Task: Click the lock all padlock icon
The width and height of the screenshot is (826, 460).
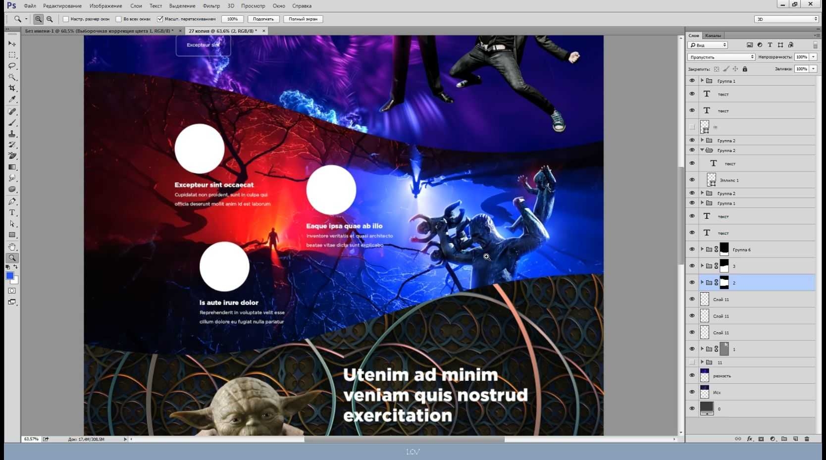Action: click(x=745, y=69)
